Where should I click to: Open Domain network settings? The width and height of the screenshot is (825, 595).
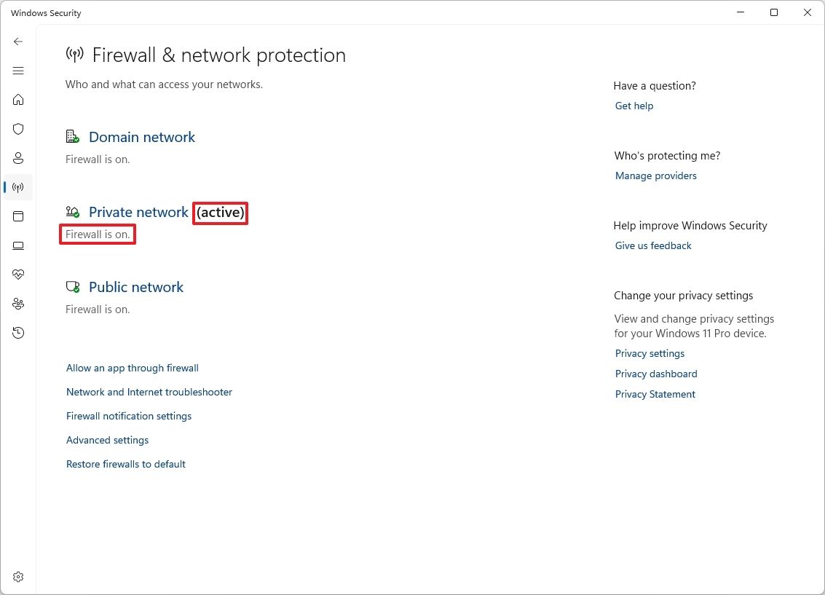tap(141, 137)
